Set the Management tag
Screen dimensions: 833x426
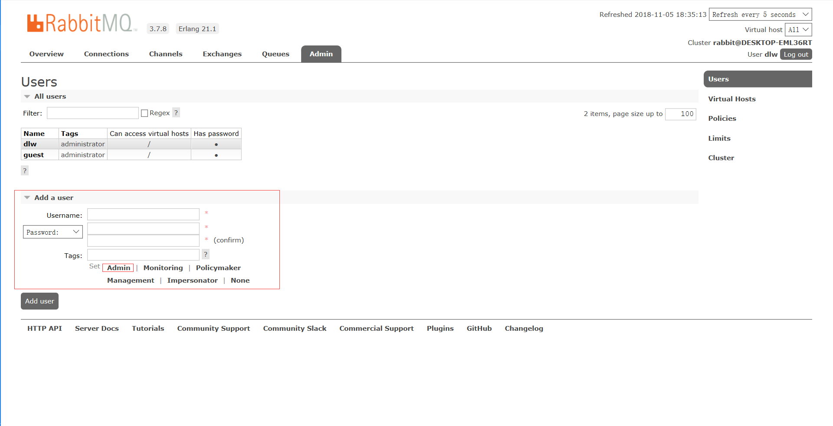pos(131,280)
